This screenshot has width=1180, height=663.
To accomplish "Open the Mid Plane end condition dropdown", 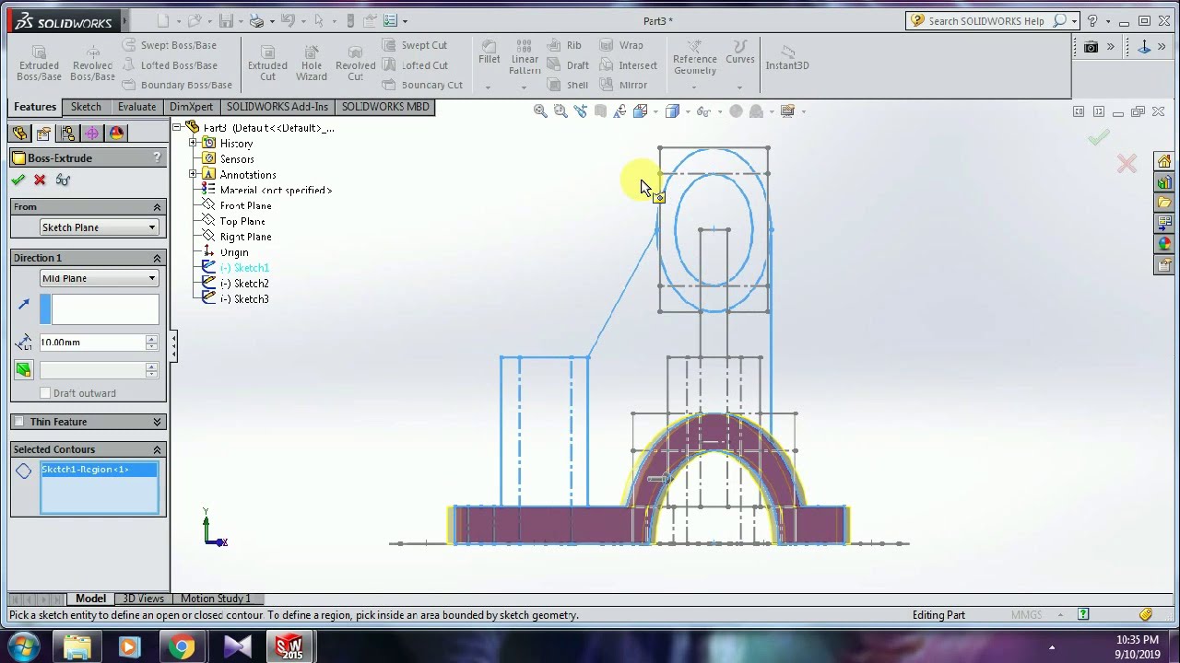I will click(x=99, y=278).
